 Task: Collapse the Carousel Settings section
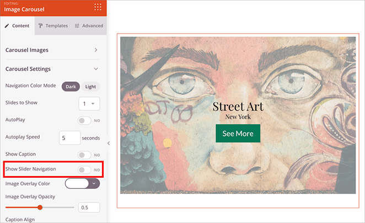coord(96,69)
